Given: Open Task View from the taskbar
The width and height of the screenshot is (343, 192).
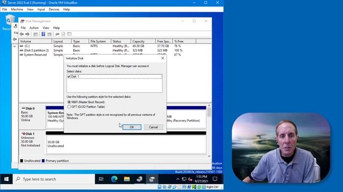Looking at the screenshot, I should pos(101,179).
